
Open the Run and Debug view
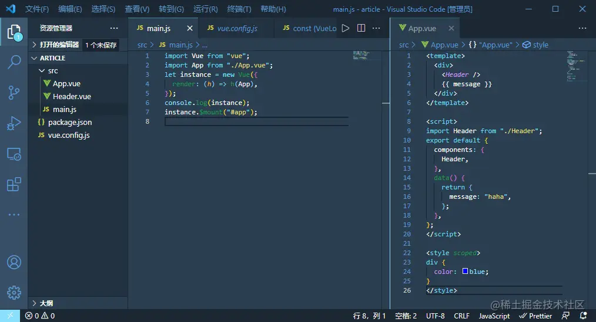(x=14, y=123)
